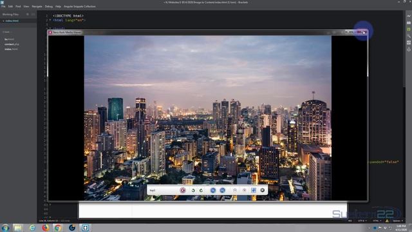Open Angular Snippets Collection menu

point(80,6)
